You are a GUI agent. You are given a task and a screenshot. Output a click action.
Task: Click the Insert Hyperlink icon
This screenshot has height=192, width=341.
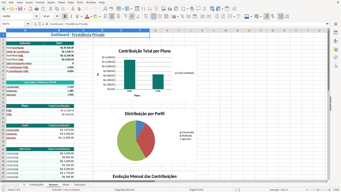(192, 9)
